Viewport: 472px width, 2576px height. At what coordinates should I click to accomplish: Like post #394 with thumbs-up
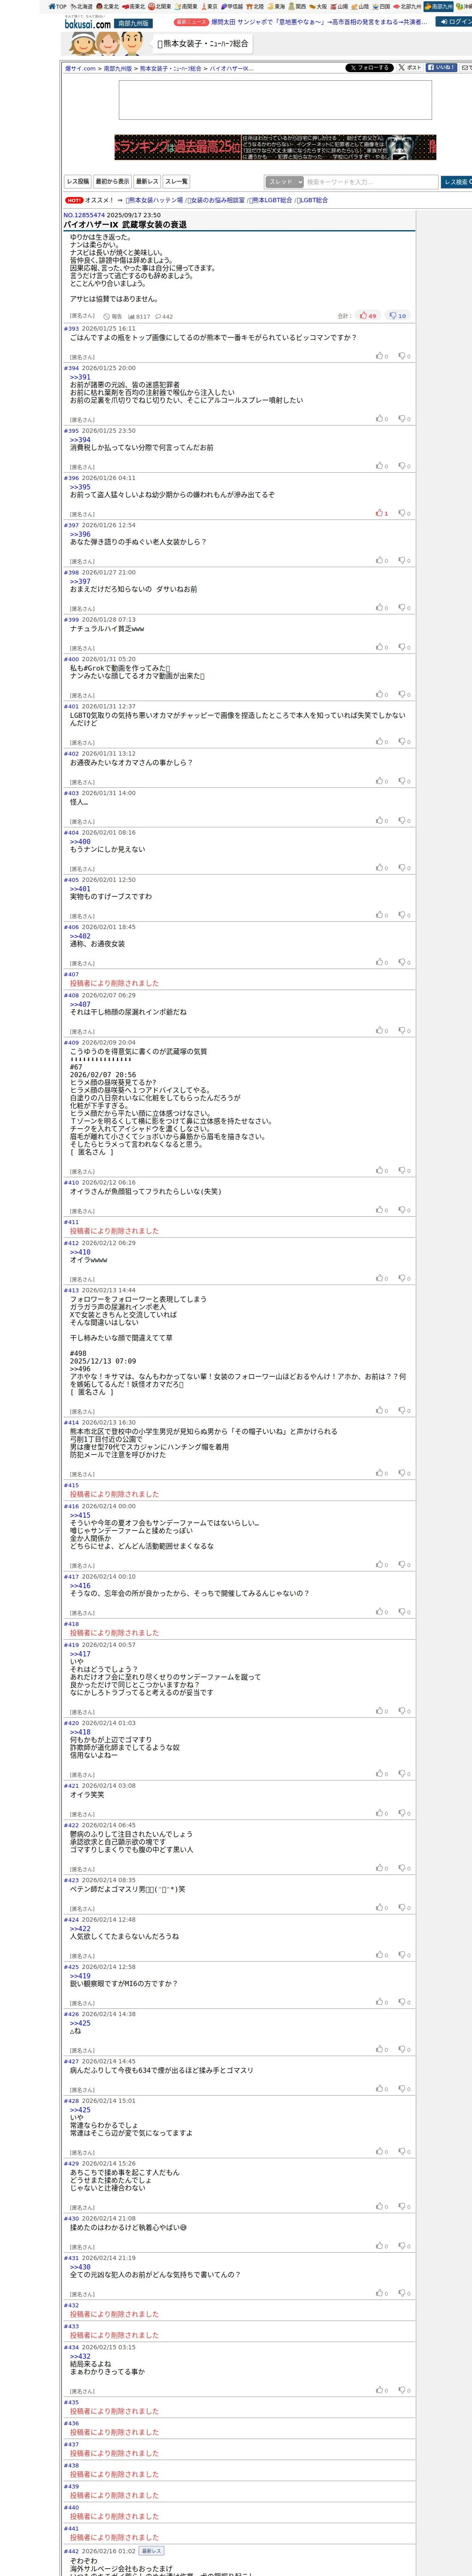click(382, 419)
